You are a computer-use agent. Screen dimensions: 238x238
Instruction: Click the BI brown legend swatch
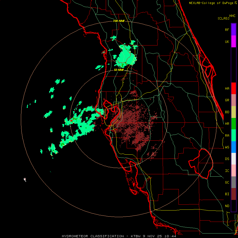point(234,194)
